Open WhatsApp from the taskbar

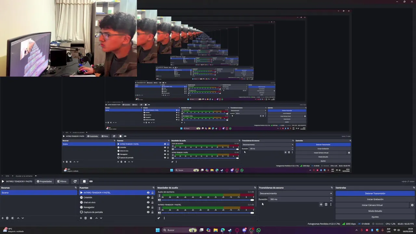pos(258,230)
